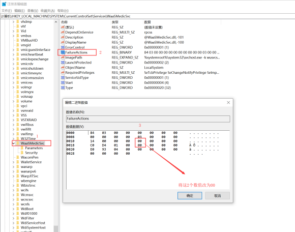This screenshot has width=295, height=232.
Task: Cancel the dialog with 取消 button
Action: (217, 196)
